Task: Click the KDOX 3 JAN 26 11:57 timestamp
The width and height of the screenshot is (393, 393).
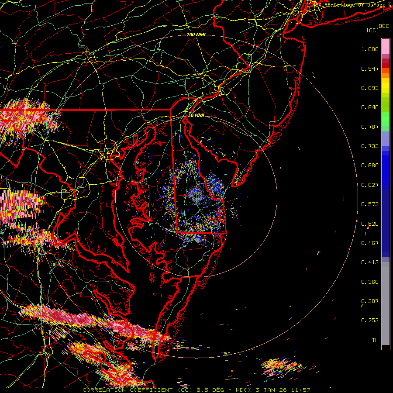Action: pyautogui.click(x=273, y=390)
